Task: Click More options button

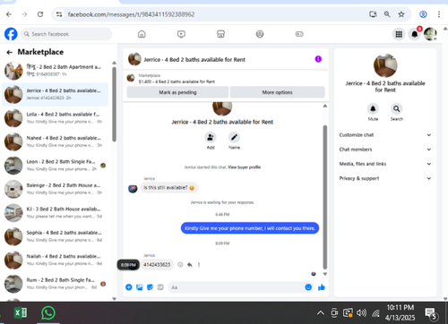Action: click(278, 92)
